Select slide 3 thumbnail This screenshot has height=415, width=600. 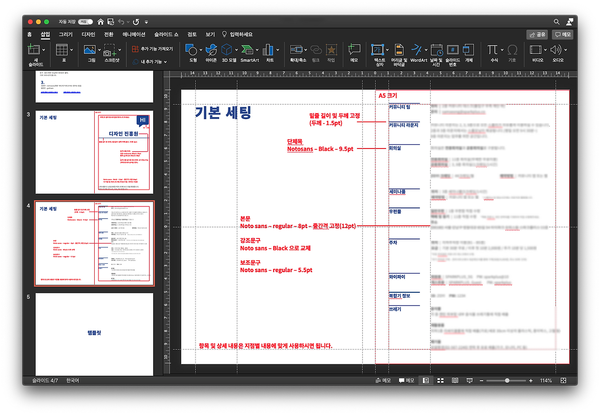tap(94, 152)
